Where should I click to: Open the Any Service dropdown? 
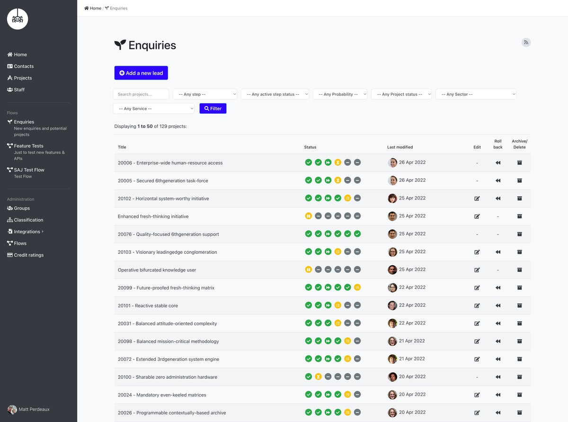(x=154, y=108)
